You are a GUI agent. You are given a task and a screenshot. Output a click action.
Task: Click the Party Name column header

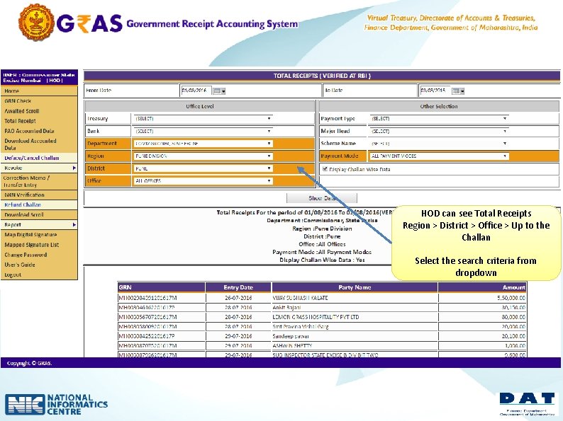click(x=355, y=287)
